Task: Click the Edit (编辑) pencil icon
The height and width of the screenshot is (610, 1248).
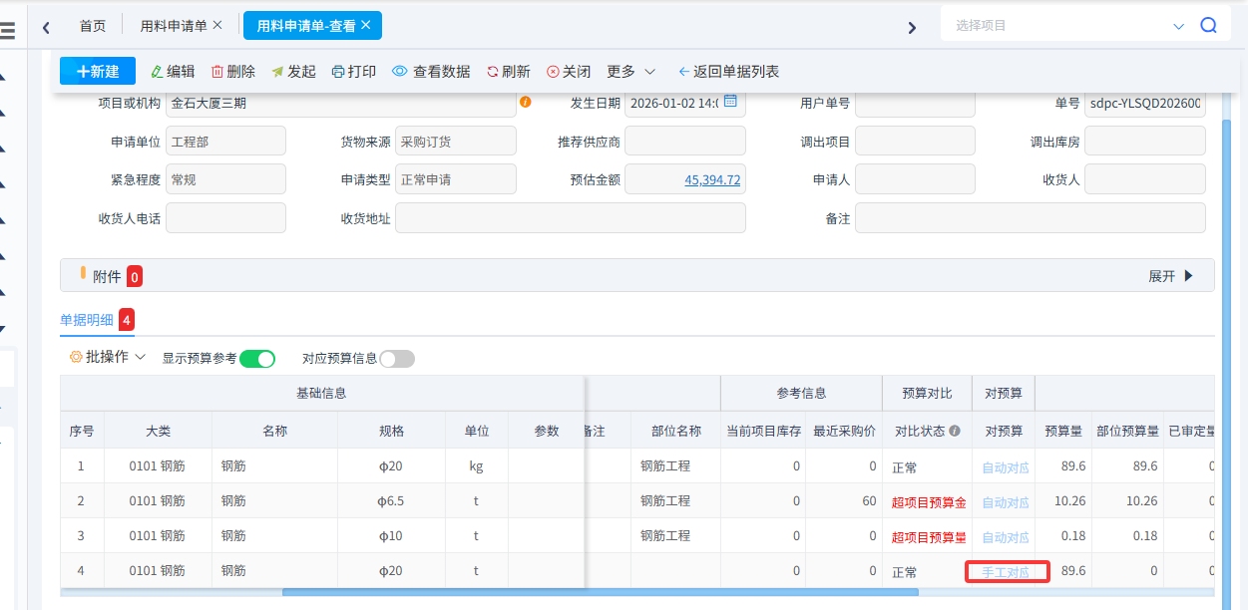Action: [157, 72]
